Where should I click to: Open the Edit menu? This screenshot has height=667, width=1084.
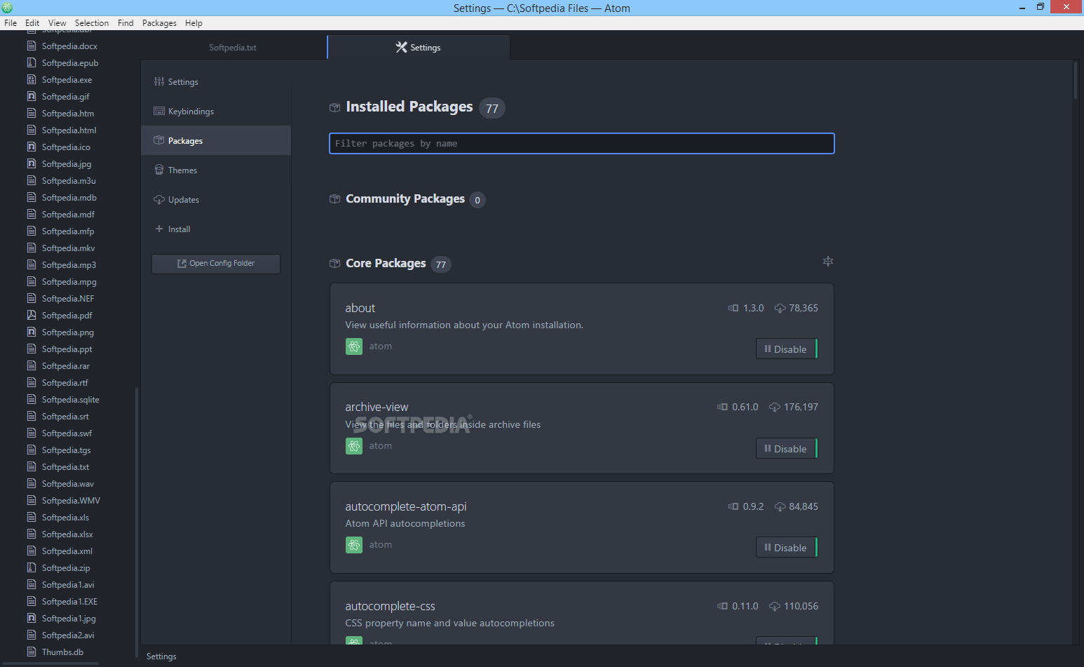(x=32, y=23)
